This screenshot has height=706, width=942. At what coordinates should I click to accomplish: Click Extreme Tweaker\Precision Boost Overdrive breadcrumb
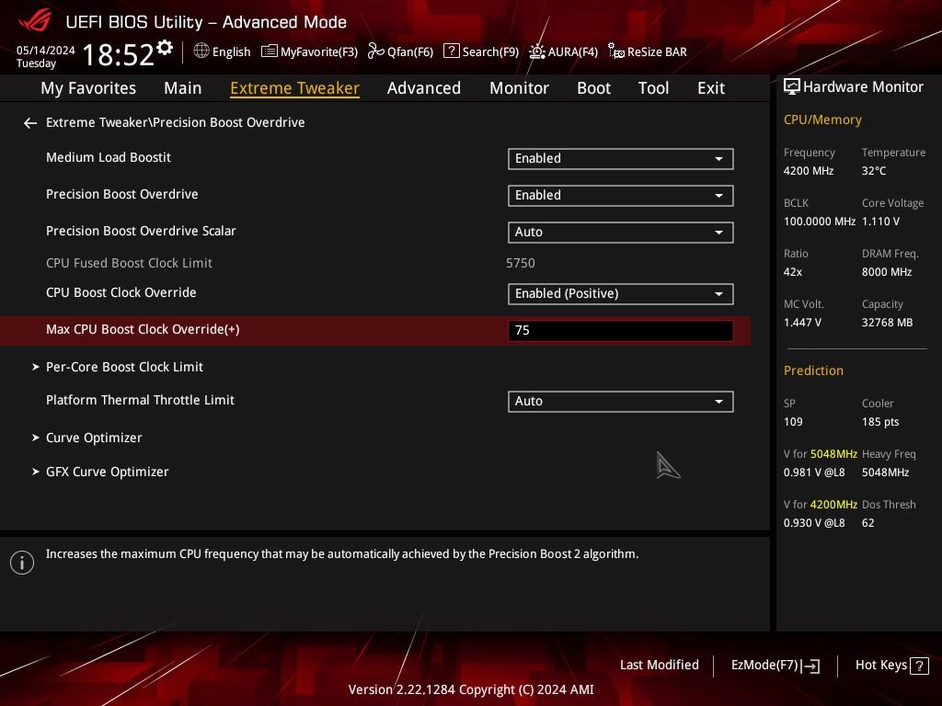(x=176, y=122)
